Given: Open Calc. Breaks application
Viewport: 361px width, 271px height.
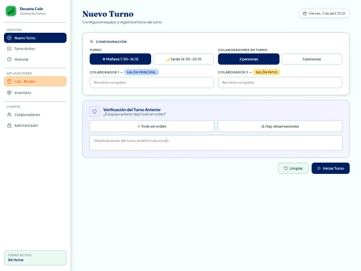Looking at the screenshot, I should pos(35,82).
